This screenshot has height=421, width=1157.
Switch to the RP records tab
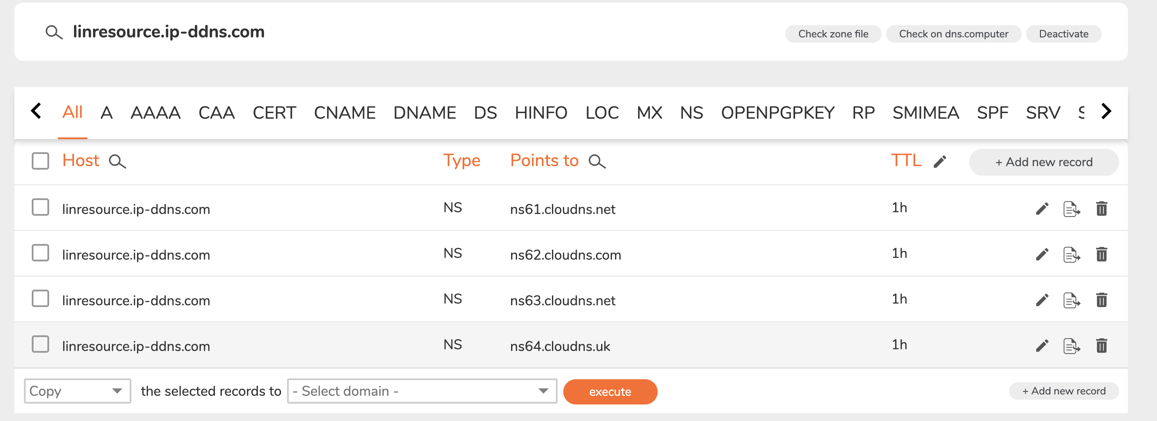[863, 113]
